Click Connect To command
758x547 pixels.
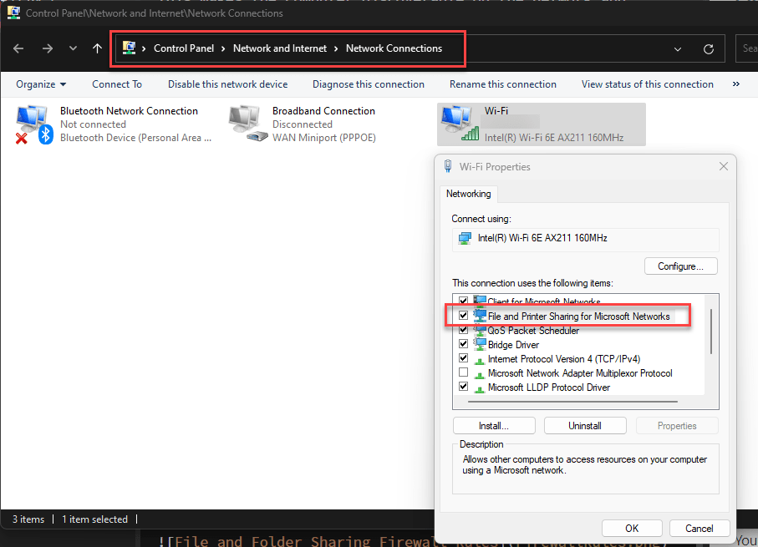tap(117, 84)
